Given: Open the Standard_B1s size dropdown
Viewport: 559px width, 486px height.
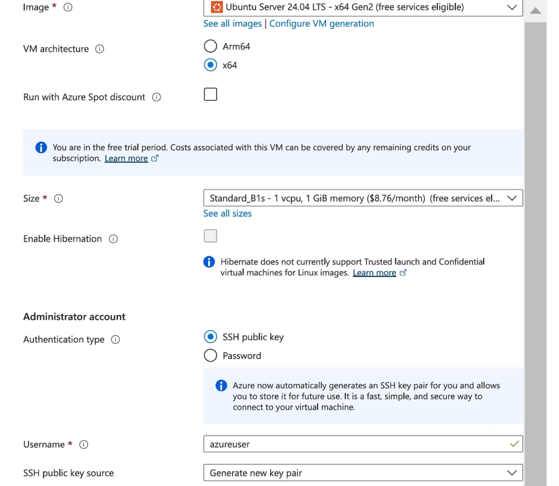Looking at the screenshot, I should [363, 198].
